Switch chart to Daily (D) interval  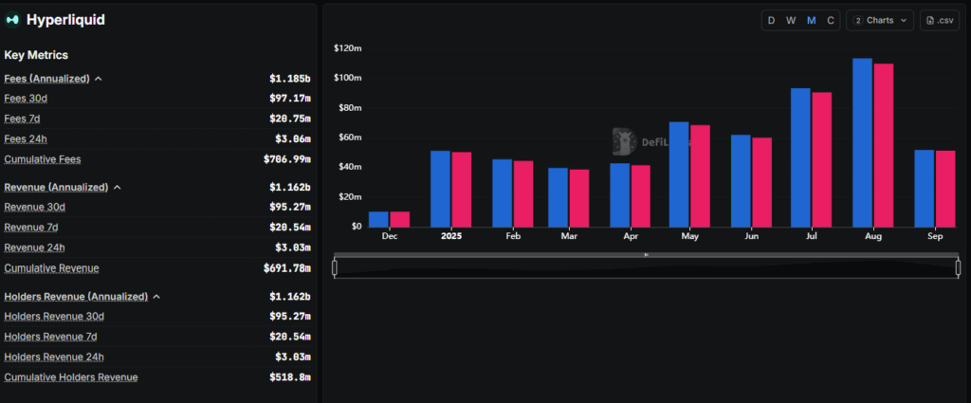(x=771, y=21)
